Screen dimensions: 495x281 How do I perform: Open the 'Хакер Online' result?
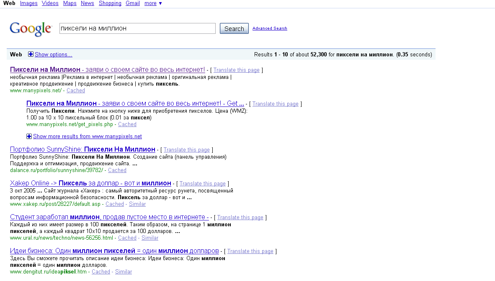(90, 183)
